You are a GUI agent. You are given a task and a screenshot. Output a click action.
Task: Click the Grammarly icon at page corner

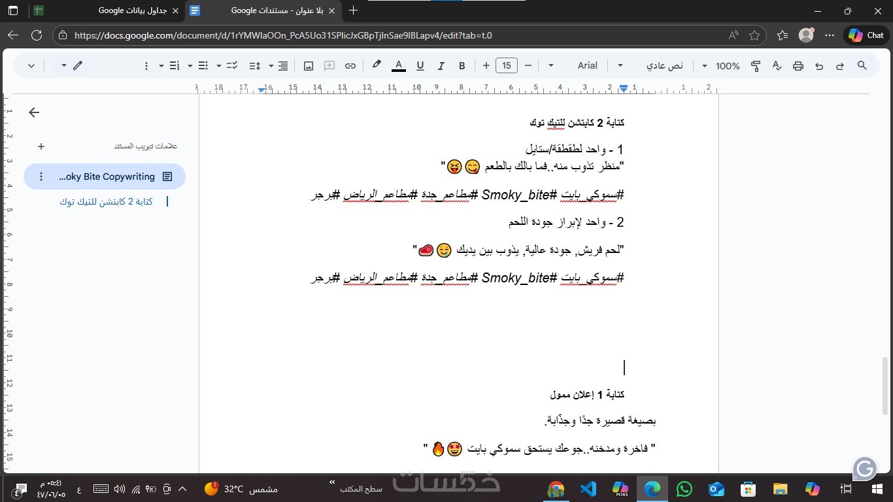pyautogui.click(x=864, y=469)
